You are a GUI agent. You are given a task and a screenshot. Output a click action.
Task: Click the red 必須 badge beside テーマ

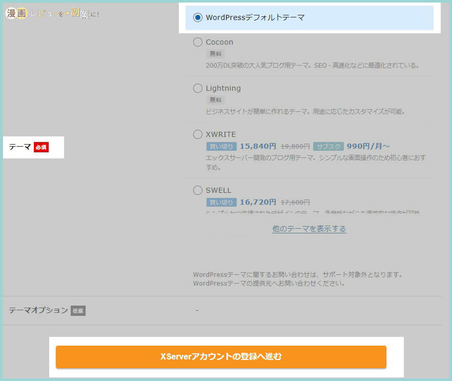[x=41, y=148]
